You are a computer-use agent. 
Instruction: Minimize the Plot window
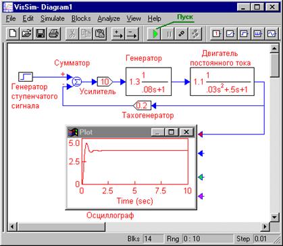(x=158, y=132)
